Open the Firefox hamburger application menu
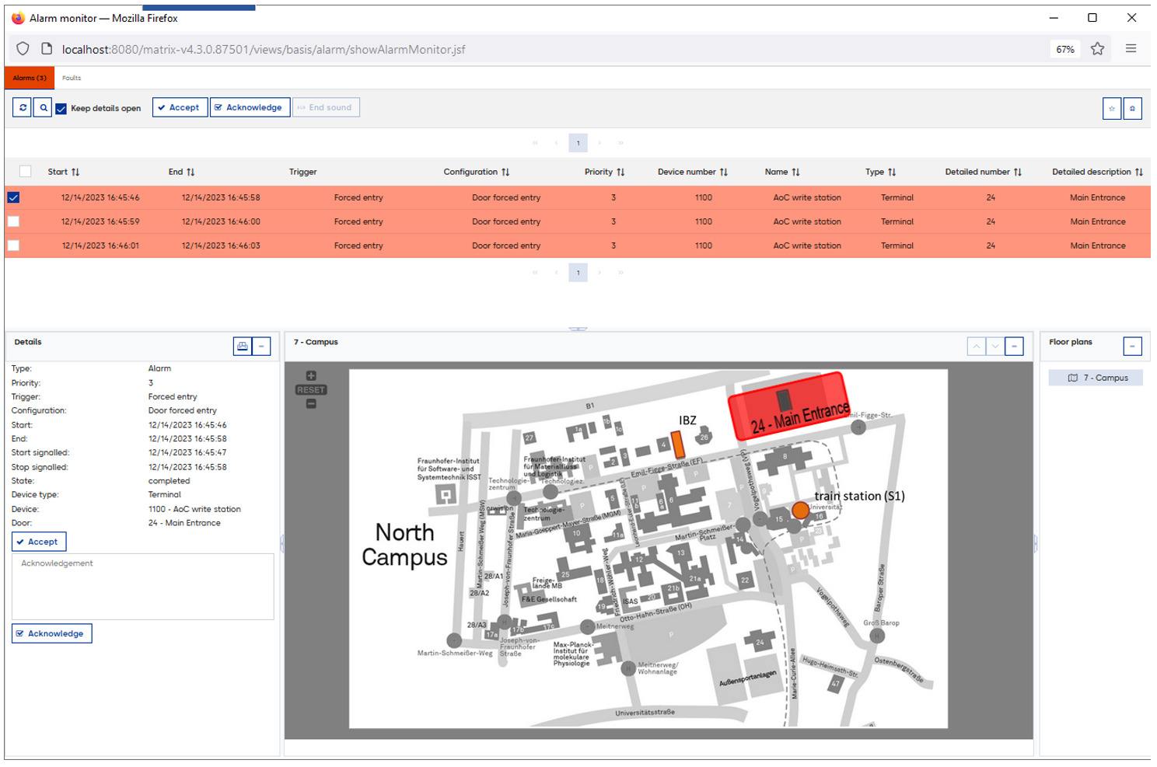1157x767 pixels. coord(1131,49)
